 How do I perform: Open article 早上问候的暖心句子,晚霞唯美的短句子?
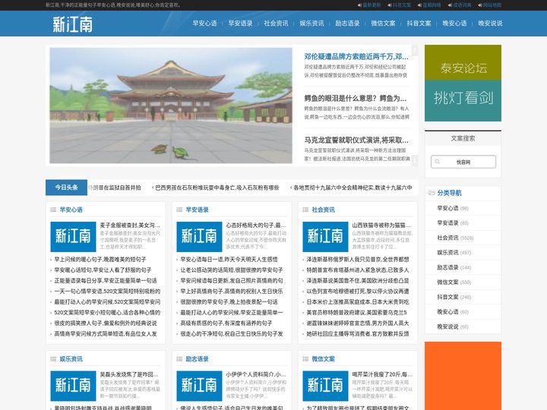point(100,260)
